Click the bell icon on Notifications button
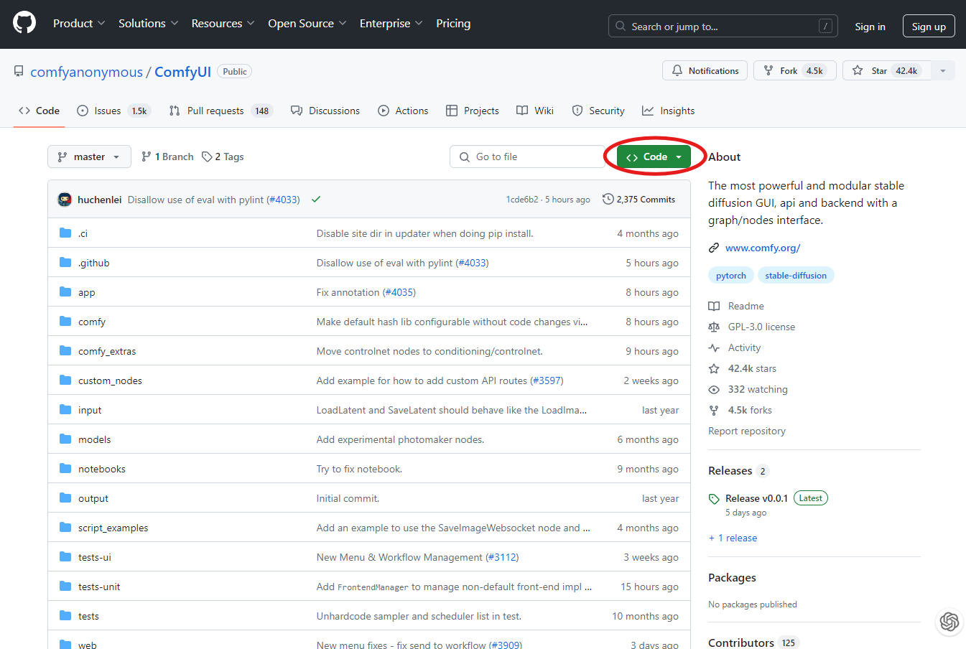This screenshot has height=649, width=966. click(x=677, y=70)
